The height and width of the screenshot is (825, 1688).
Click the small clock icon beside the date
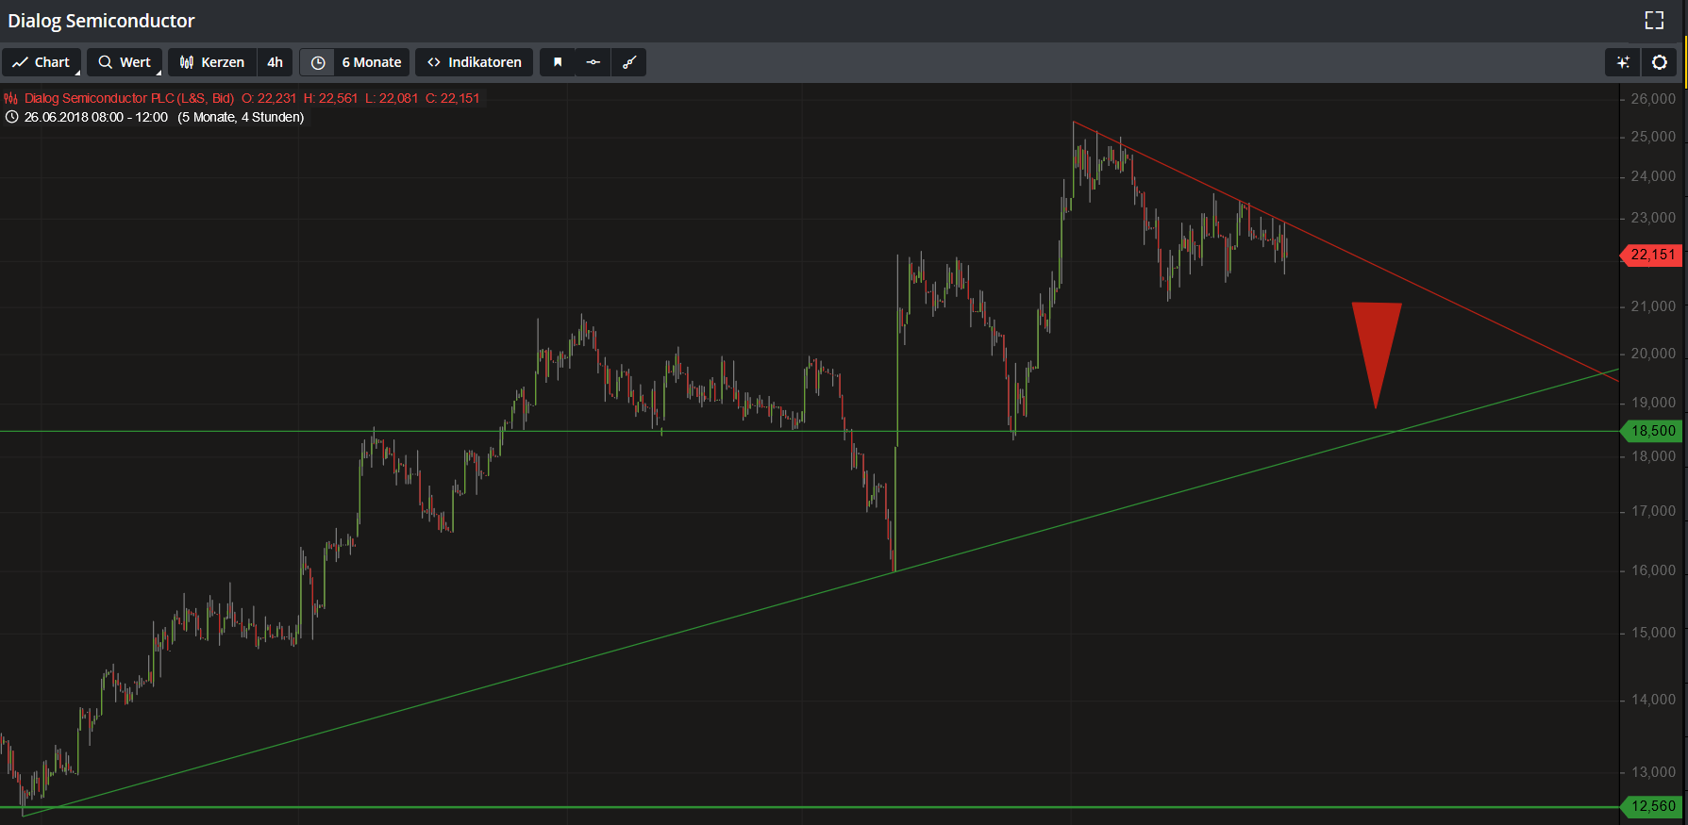pyautogui.click(x=11, y=117)
